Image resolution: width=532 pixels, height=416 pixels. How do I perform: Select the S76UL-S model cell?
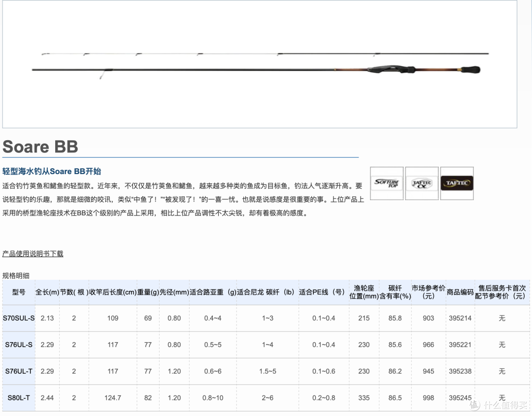coord(19,345)
